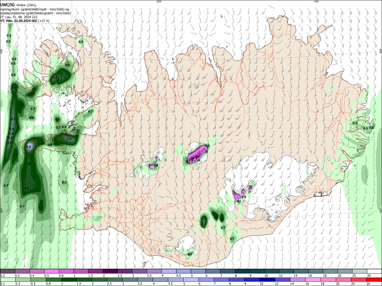The image size is (382, 286).
Task: Click the 2.4 rainfall value
Action: pyautogui.click(x=55, y=77)
